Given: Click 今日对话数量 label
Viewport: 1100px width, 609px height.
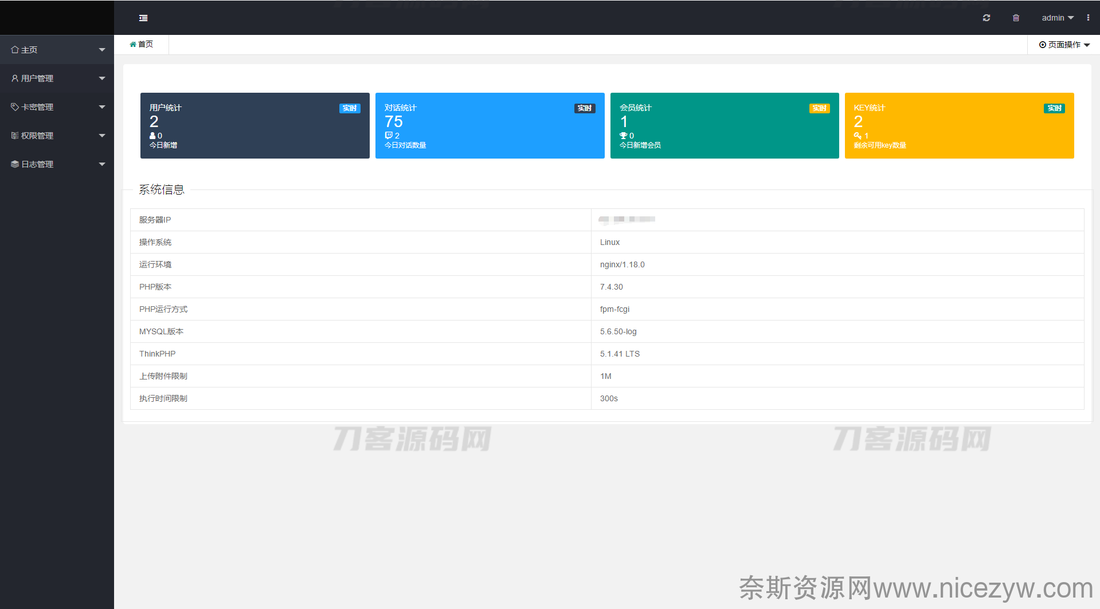Looking at the screenshot, I should (x=405, y=145).
